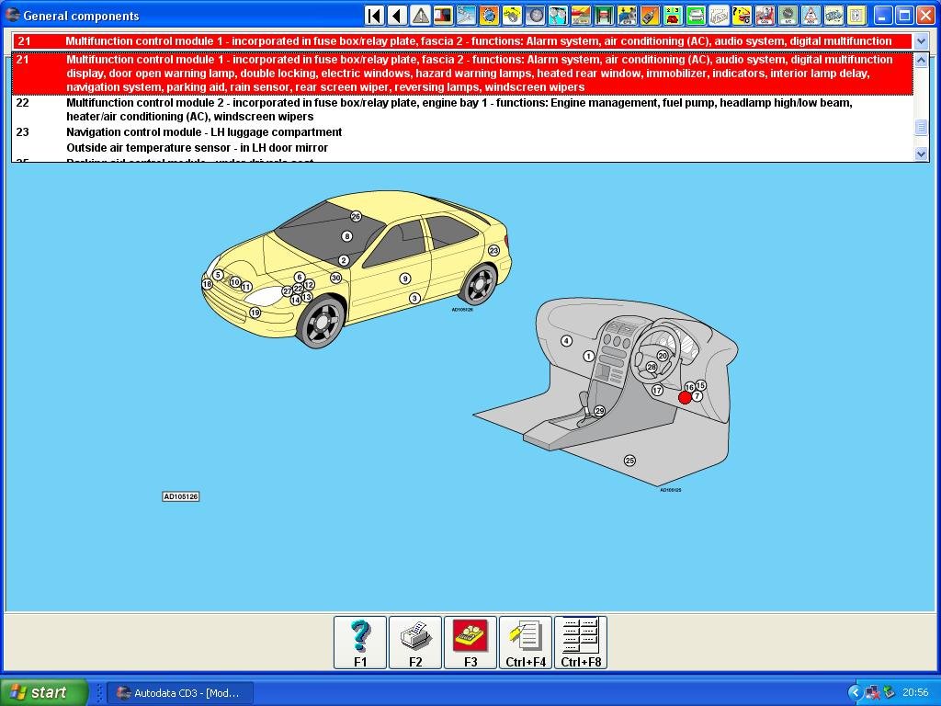Select the blue gear on orange icon
The image size is (941, 706).
[x=489, y=15]
